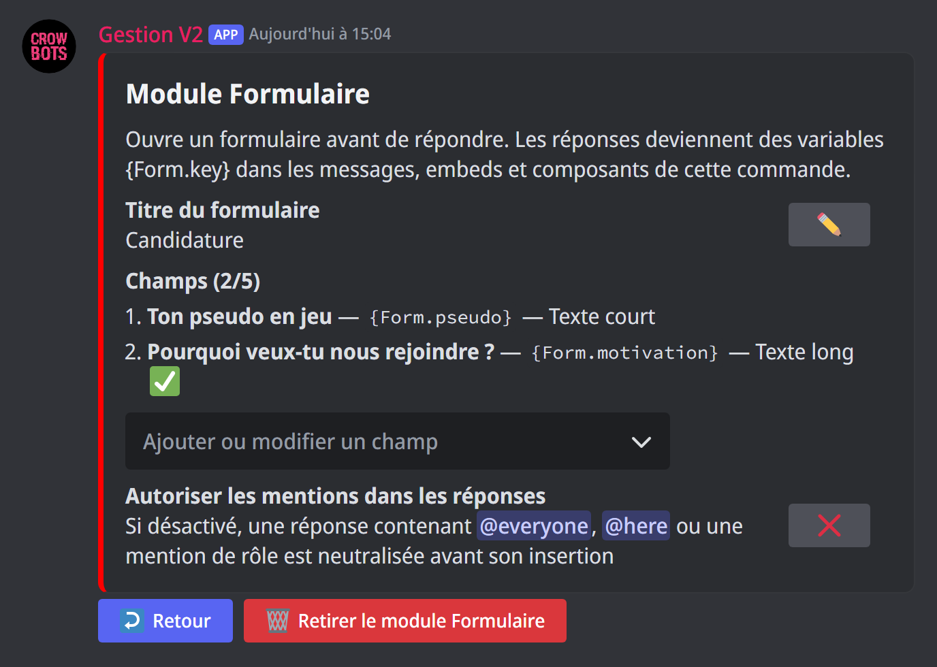Click the green checkmark under field 2
The image size is (937, 667).
tap(165, 381)
